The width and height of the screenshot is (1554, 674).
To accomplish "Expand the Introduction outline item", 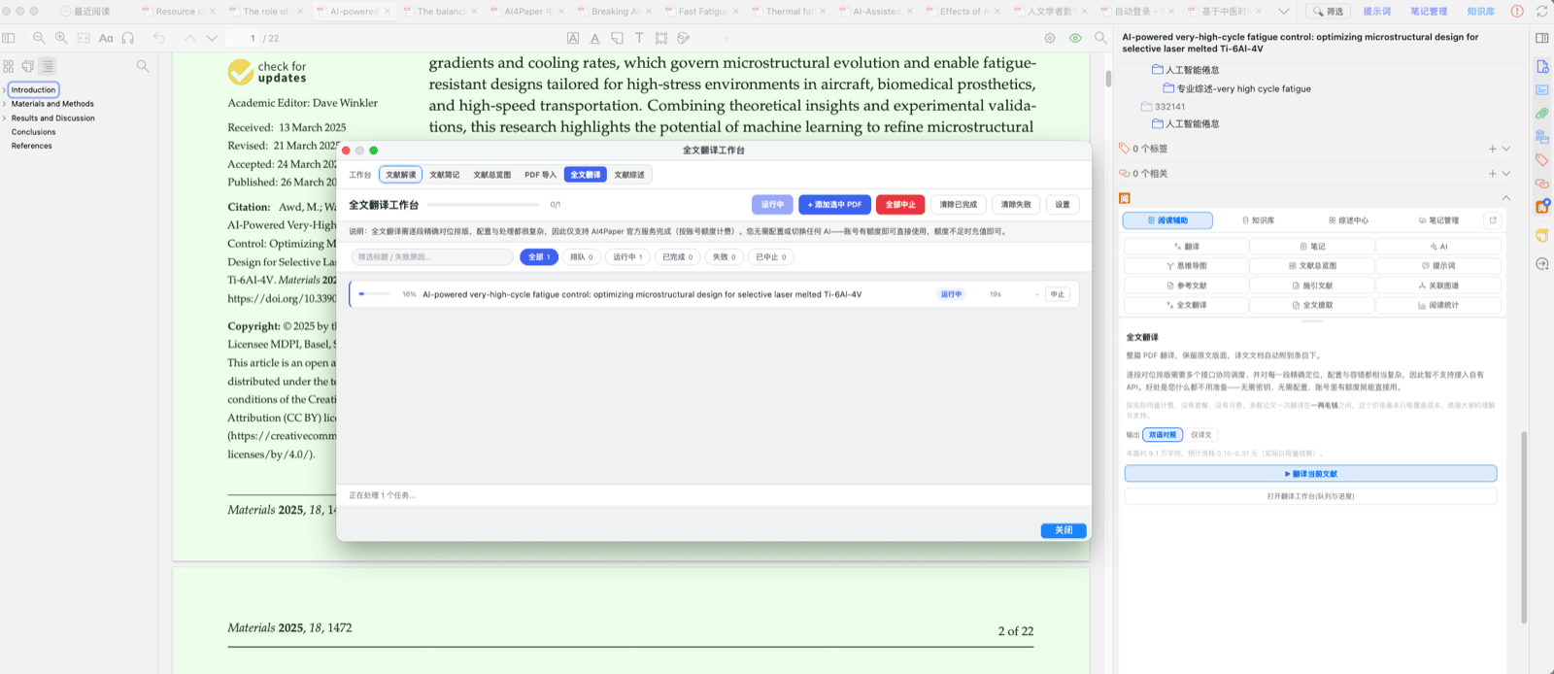I will pyautogui.click(x=5, y=89).
